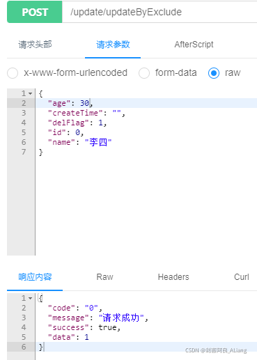The width and height of the screenshot is (257, 360).
Task: Click the value "李四" in the request body
Action: (x=98, y=142)
